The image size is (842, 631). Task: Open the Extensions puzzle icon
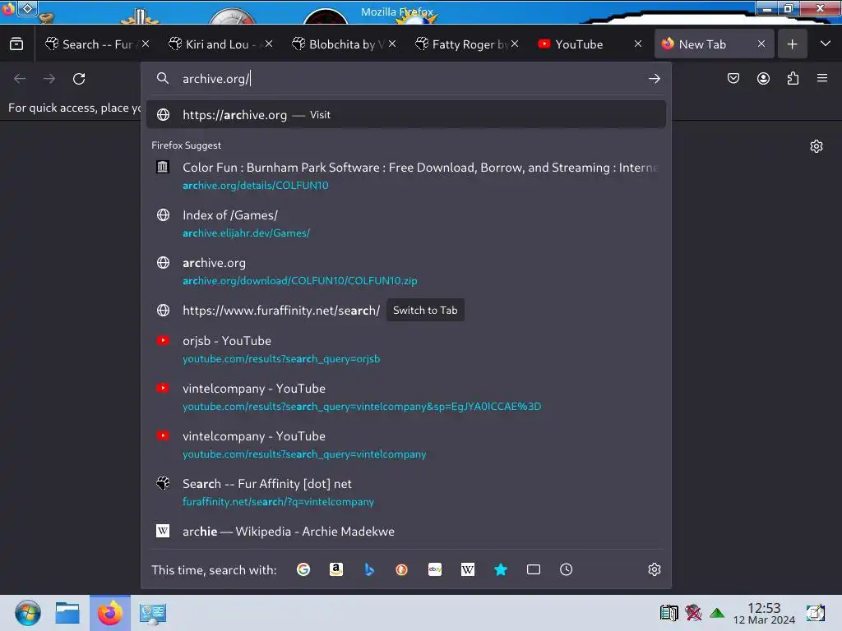tap(793, 79)
